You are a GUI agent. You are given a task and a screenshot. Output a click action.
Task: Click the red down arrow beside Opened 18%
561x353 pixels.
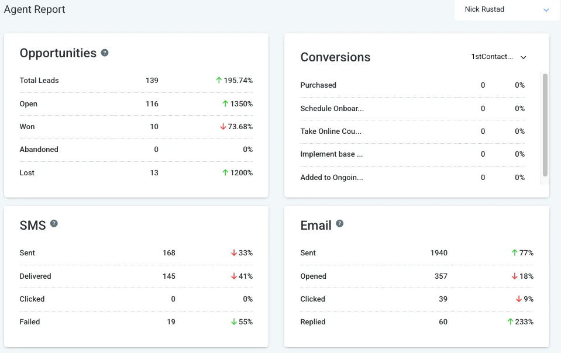pos(514,276)
